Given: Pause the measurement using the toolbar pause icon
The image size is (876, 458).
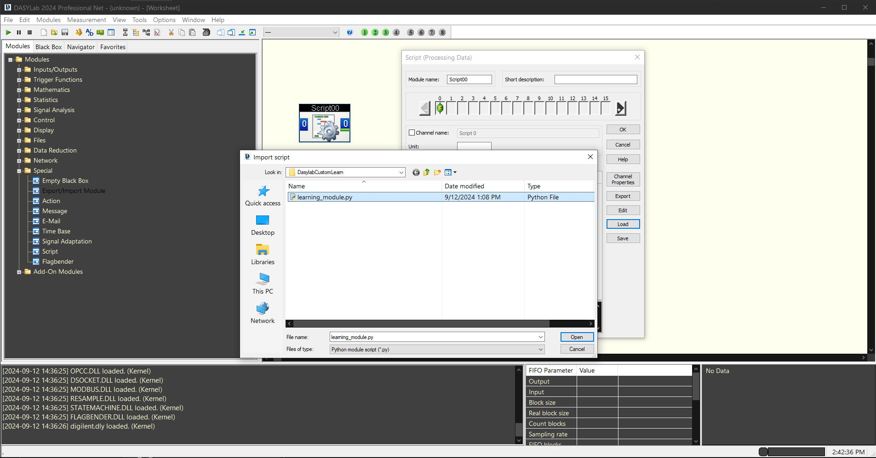Looking at the screenshot, I should tap(19, 32).
